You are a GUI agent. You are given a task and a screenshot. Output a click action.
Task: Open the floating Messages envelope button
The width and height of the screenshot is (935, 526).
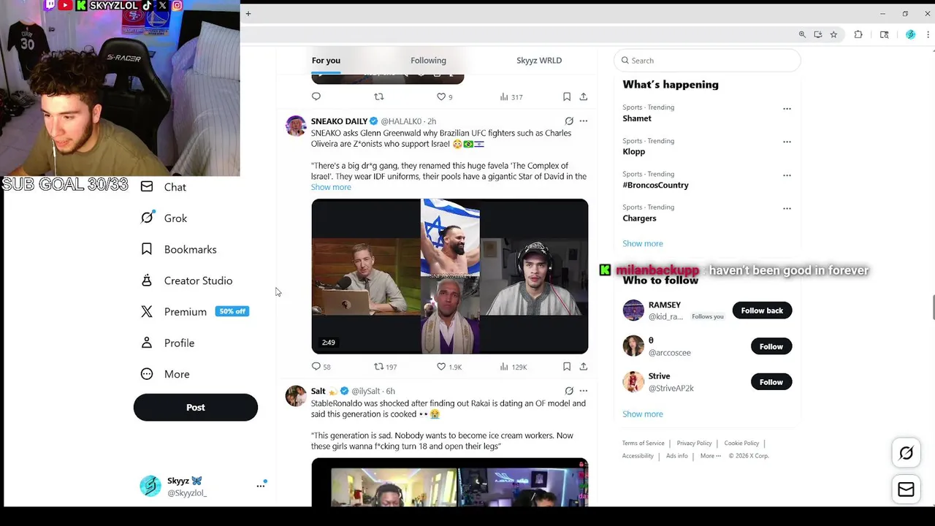tap(906, 490)
